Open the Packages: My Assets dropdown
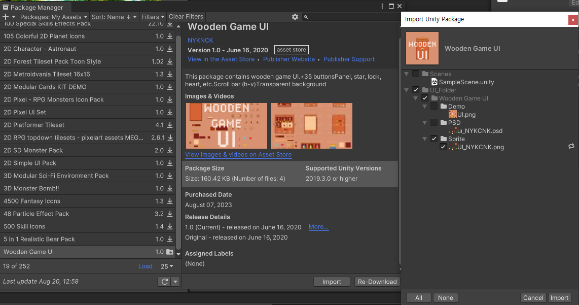 pyautogui.click(x=54, y=17)
